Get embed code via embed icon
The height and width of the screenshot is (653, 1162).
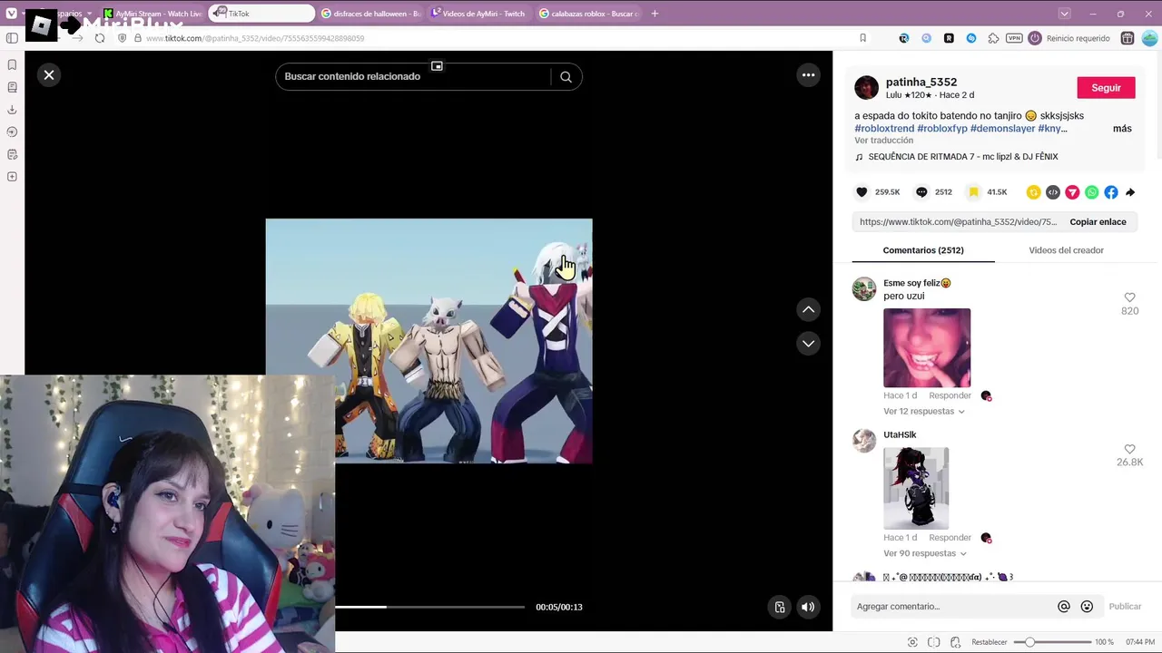click(1052, 192)
